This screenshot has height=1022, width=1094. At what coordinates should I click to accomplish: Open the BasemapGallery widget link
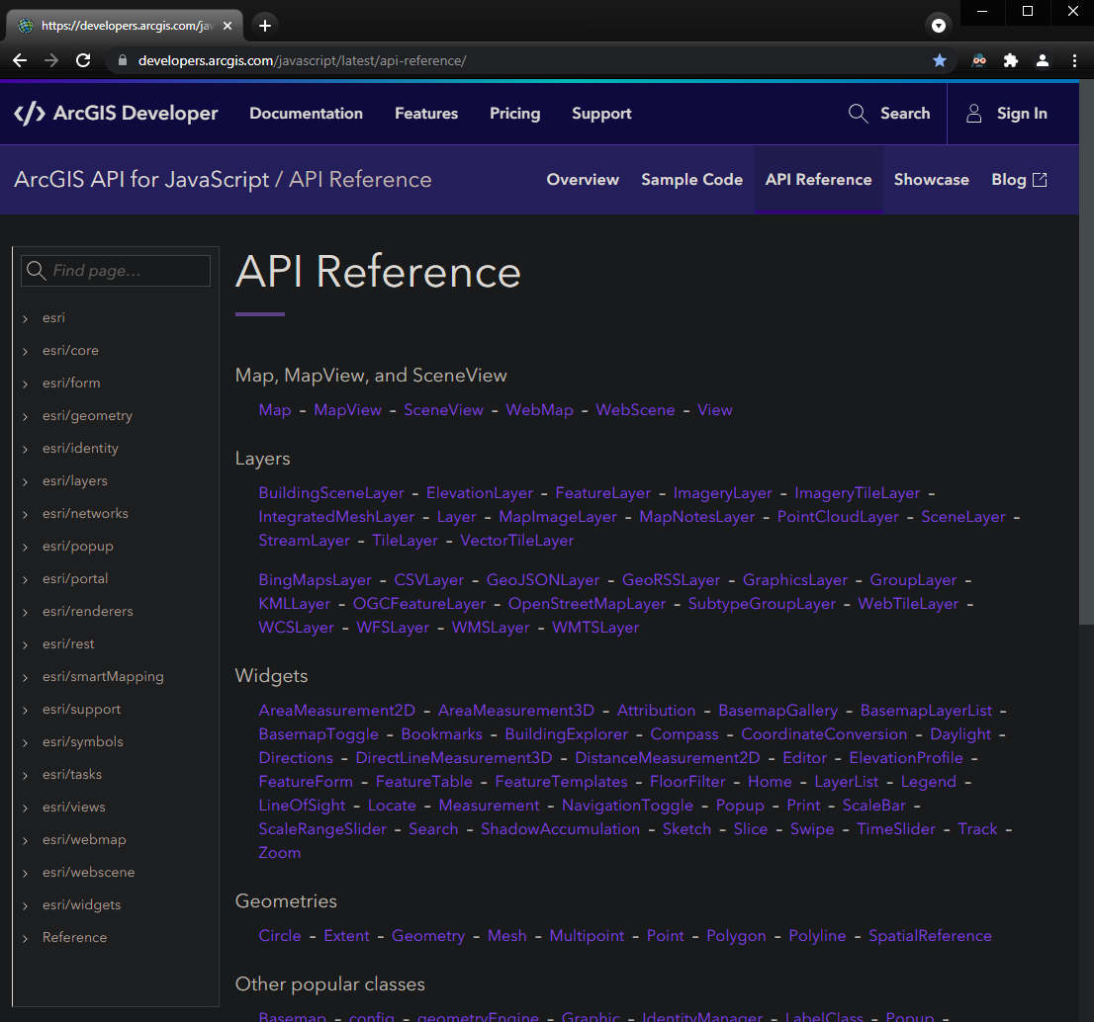(777, 711)
